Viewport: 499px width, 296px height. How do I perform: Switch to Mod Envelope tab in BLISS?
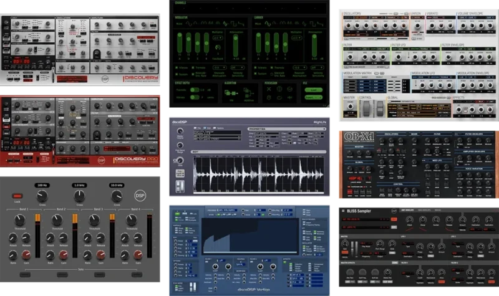(424, 210)
